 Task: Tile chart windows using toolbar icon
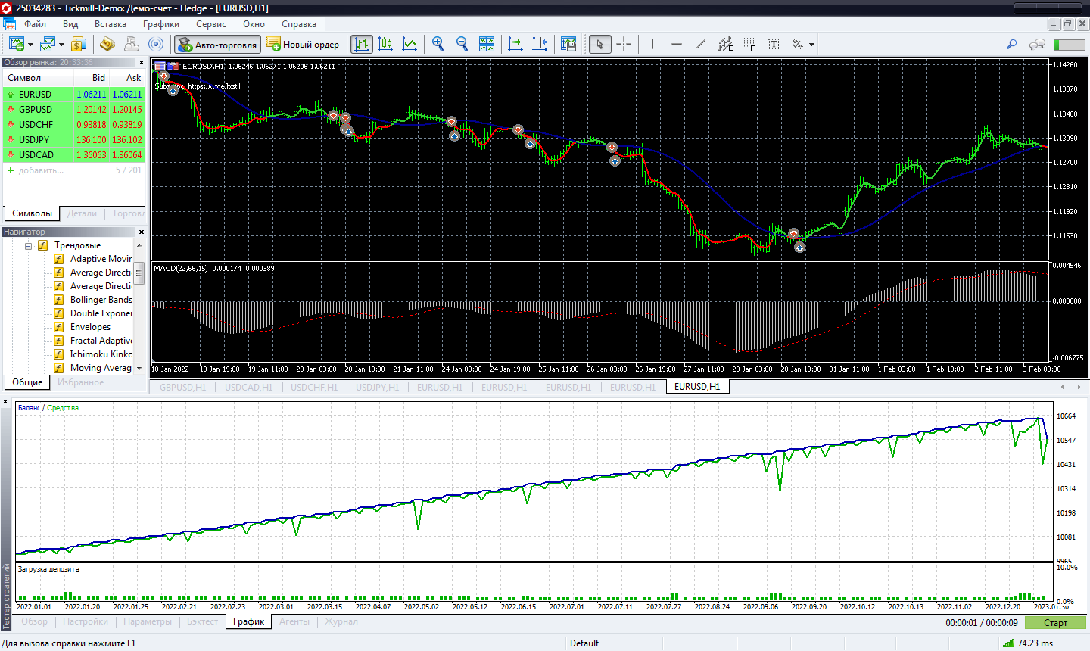pyautogui.click(x=487, y=45)
